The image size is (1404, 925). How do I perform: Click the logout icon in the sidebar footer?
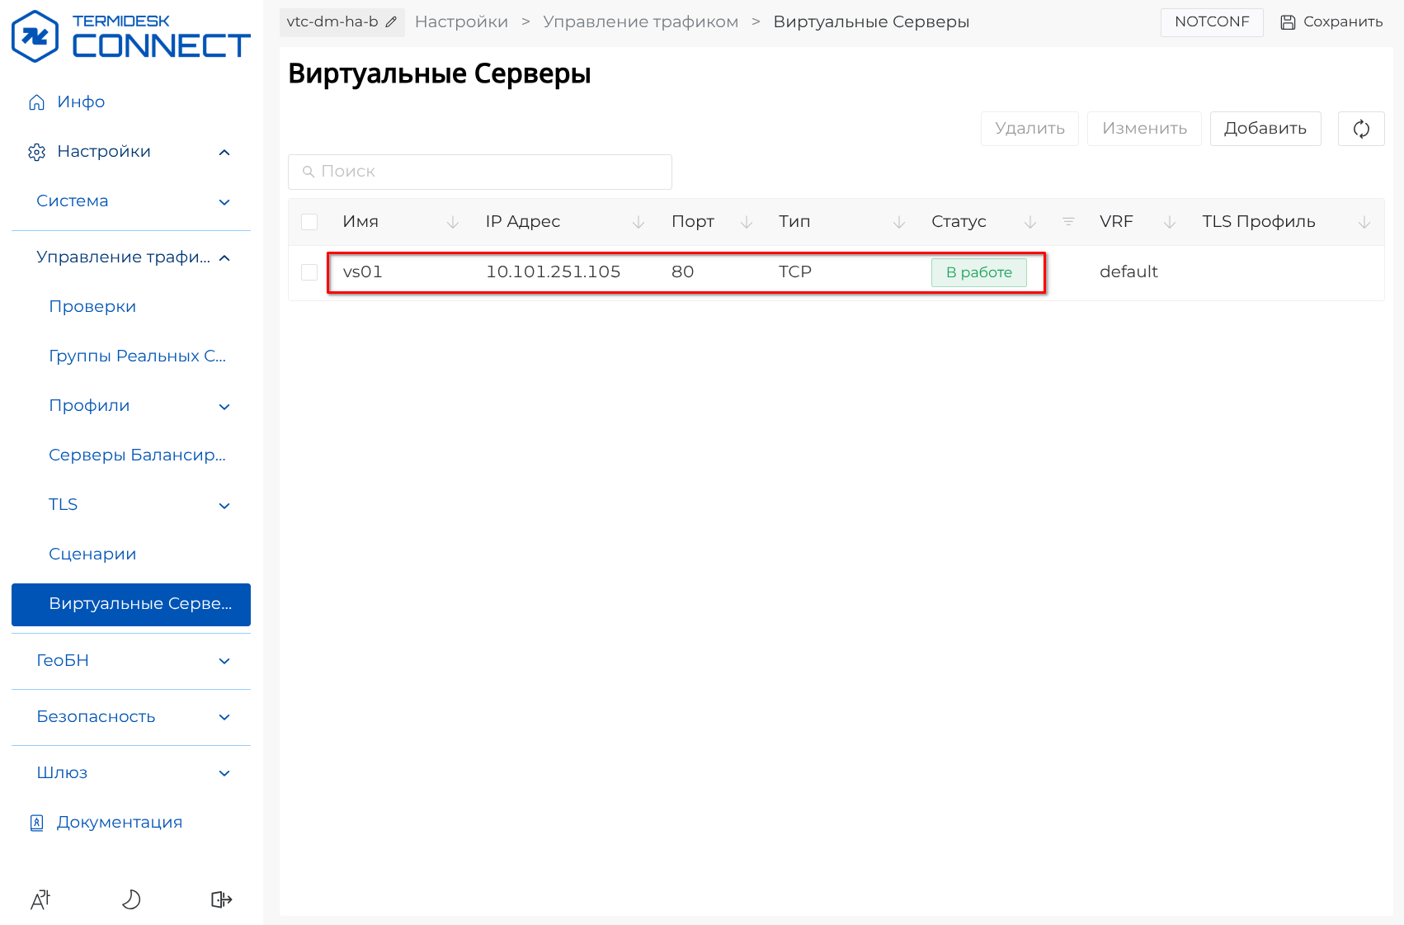(x=221, y=899)
